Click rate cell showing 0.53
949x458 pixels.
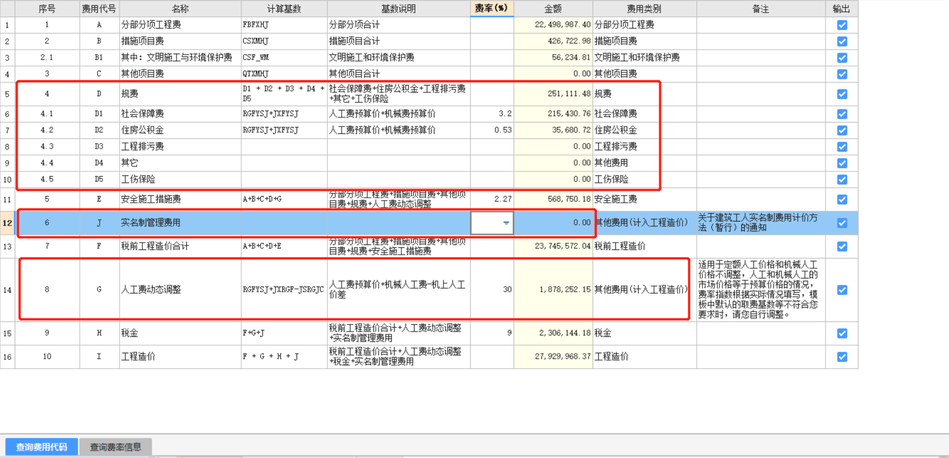pyautogui.click(x=492, y=130)
